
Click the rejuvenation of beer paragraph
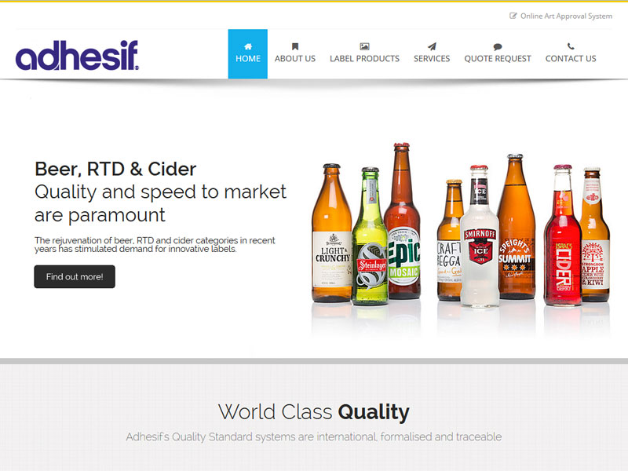point(155,245)
